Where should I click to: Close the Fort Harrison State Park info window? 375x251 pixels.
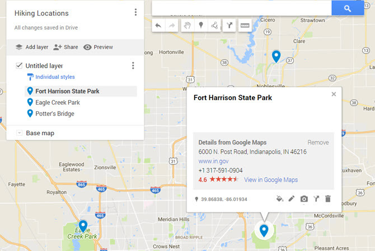[334, 94]
